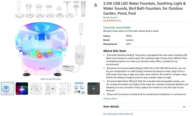Expand the Item details section chevron

(184, 107)
